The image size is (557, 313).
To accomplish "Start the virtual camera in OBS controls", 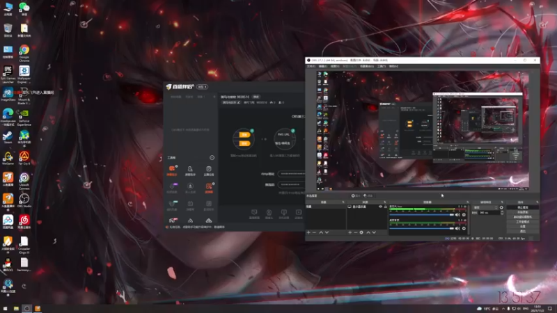I will click(x=523, y=217).
